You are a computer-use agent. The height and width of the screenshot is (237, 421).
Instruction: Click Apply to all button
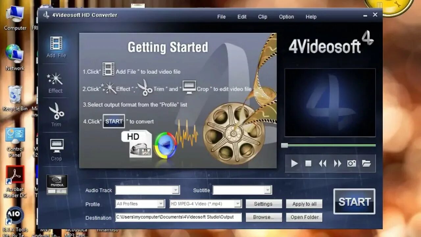tap(304, 204)
